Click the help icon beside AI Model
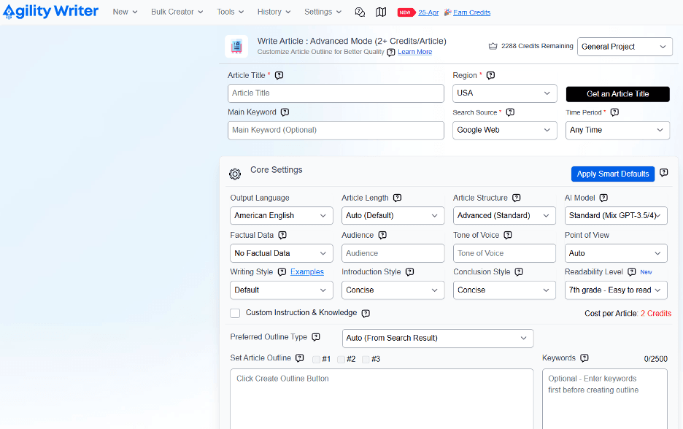This screenshot has width=683, height=429. pos(603,198)
